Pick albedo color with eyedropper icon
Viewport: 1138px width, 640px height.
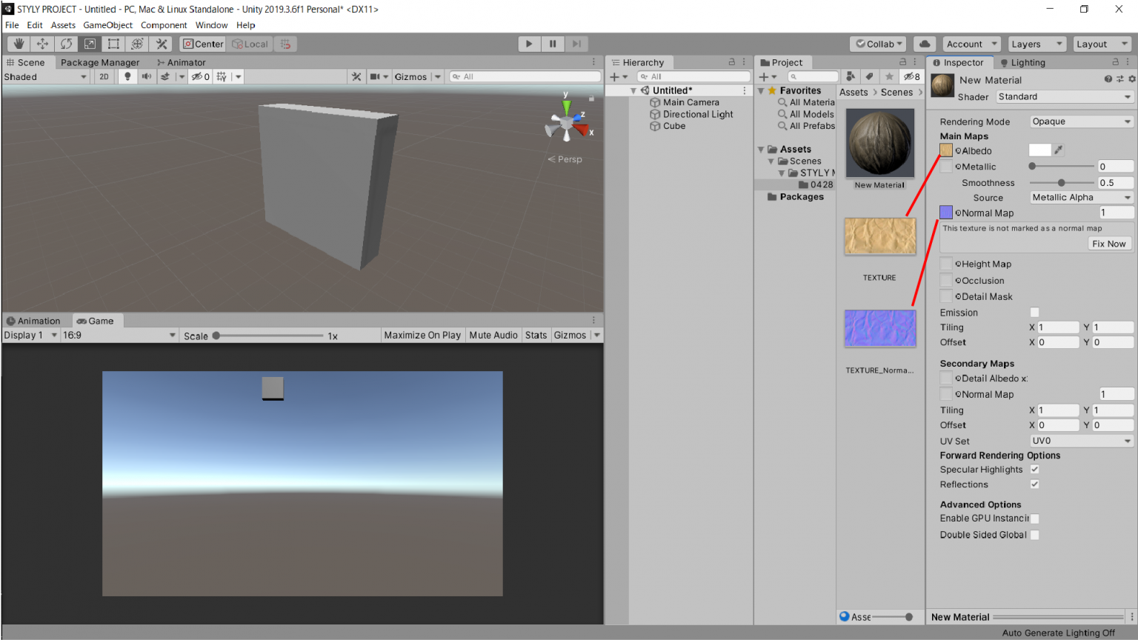(1059, 150)
